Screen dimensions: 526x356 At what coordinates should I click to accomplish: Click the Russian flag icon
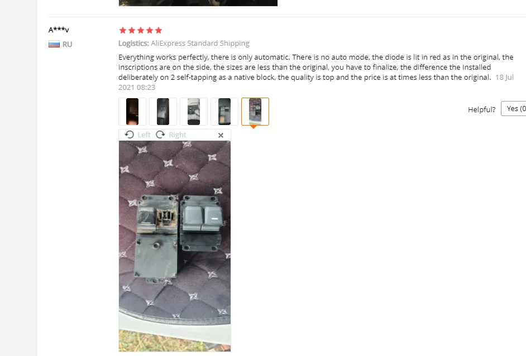[x=54, y=44]
